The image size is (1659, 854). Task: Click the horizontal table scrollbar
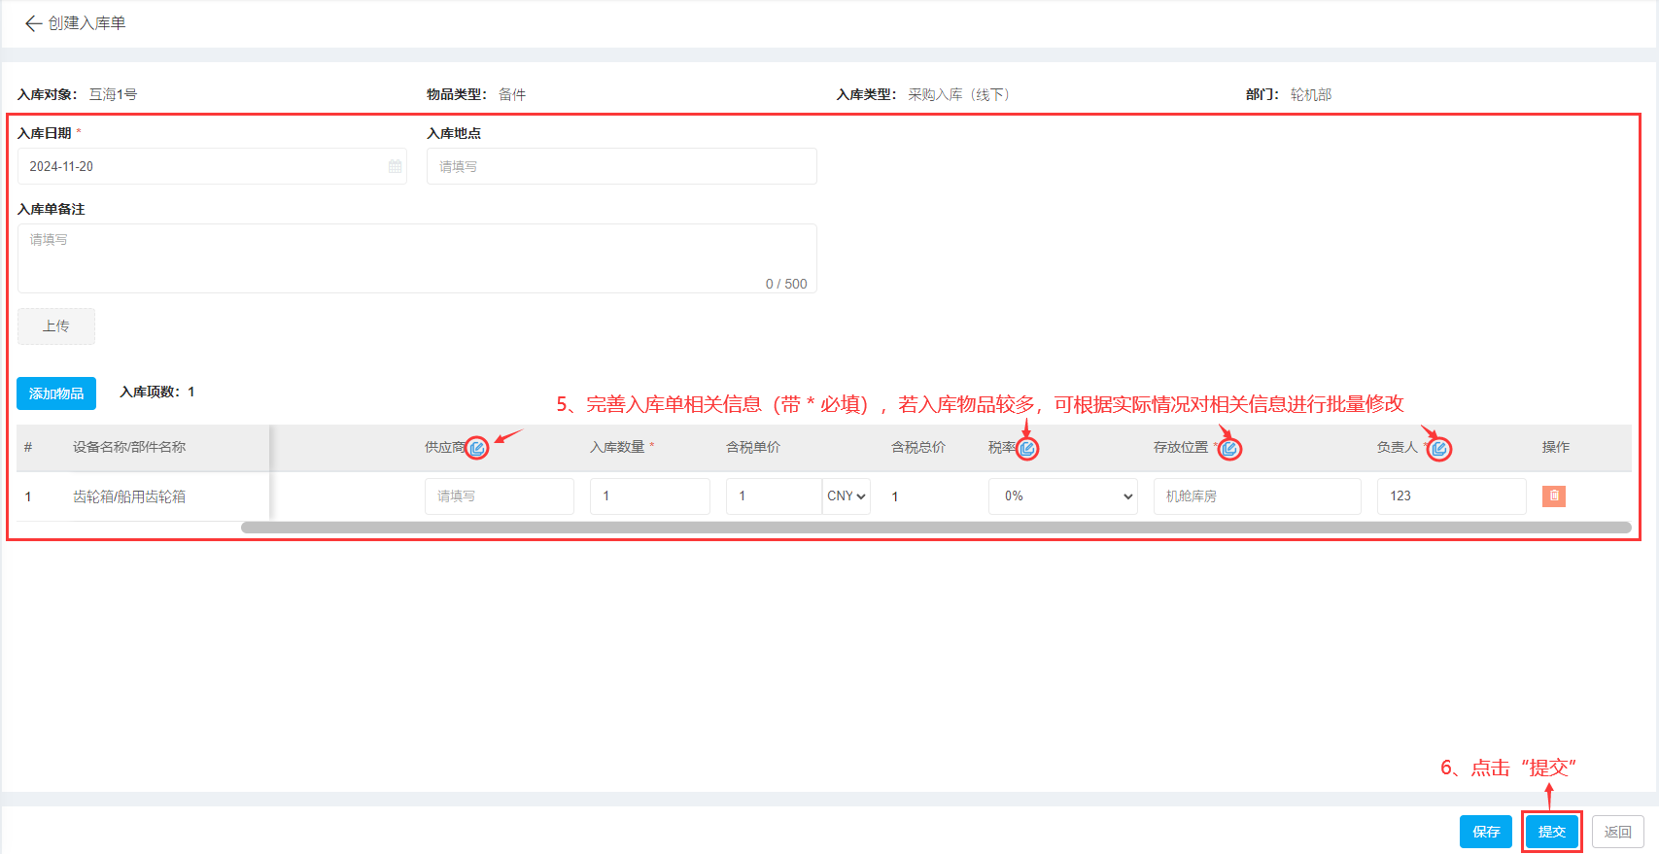[936, 528]
